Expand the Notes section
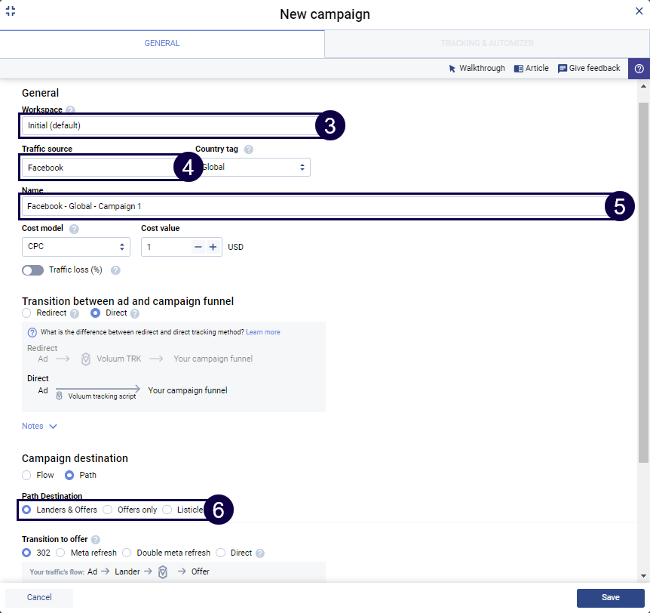The height and width of the screenshot is (613, 650). [x=40, y=427]
